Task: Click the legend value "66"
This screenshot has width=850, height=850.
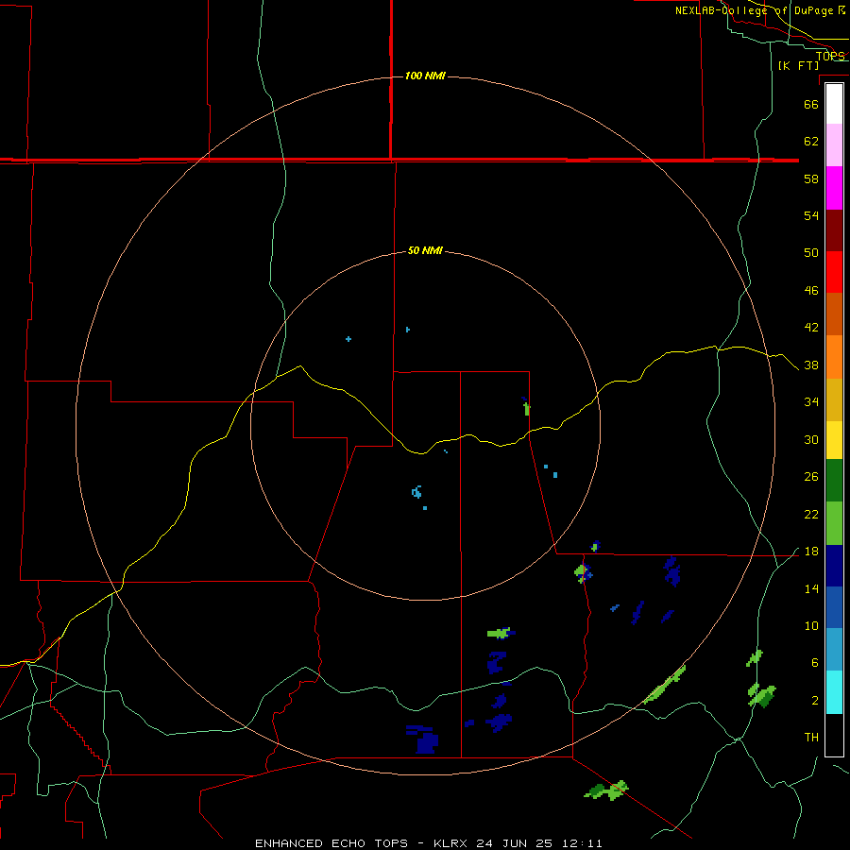Action: click(x=811, y=104)
